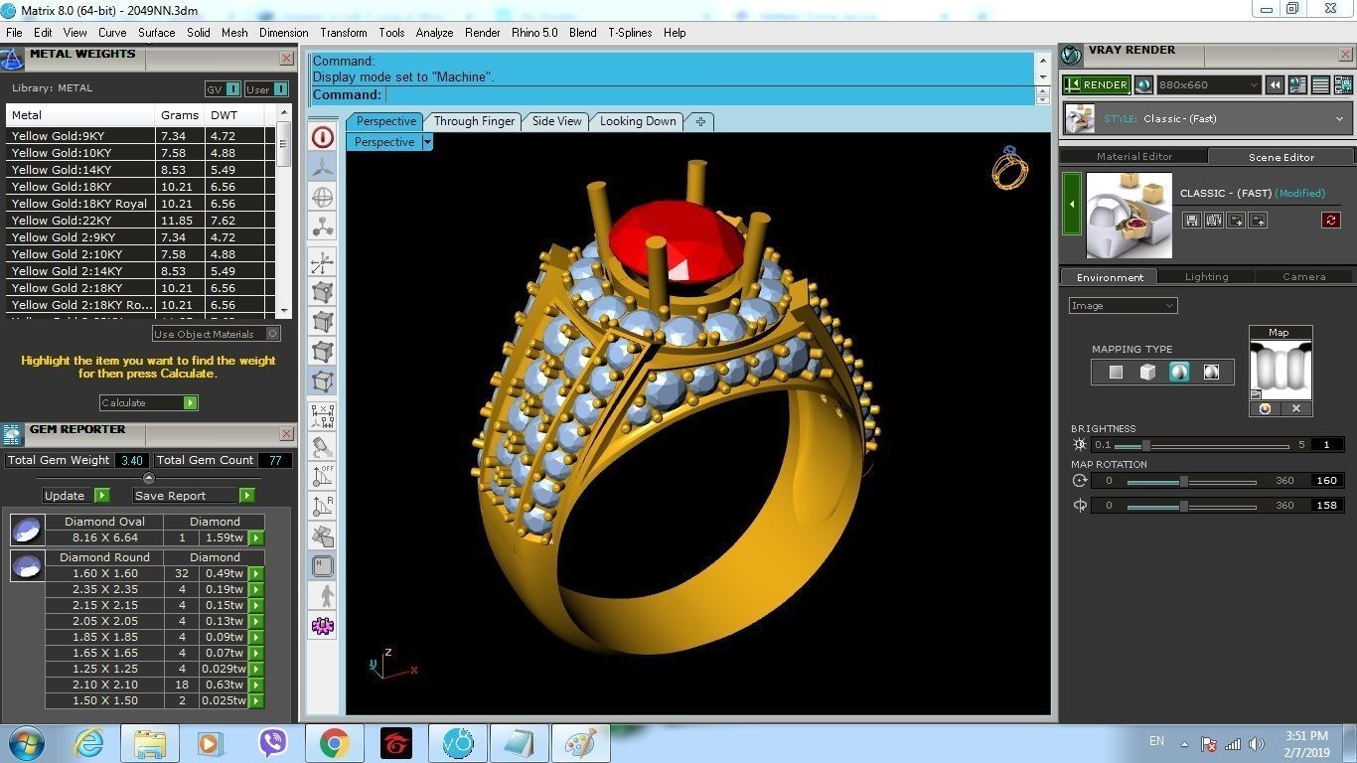Click the sphere preview icon beside RENDER
This screenshot has width=1357, height=763.
point(1143,85)
